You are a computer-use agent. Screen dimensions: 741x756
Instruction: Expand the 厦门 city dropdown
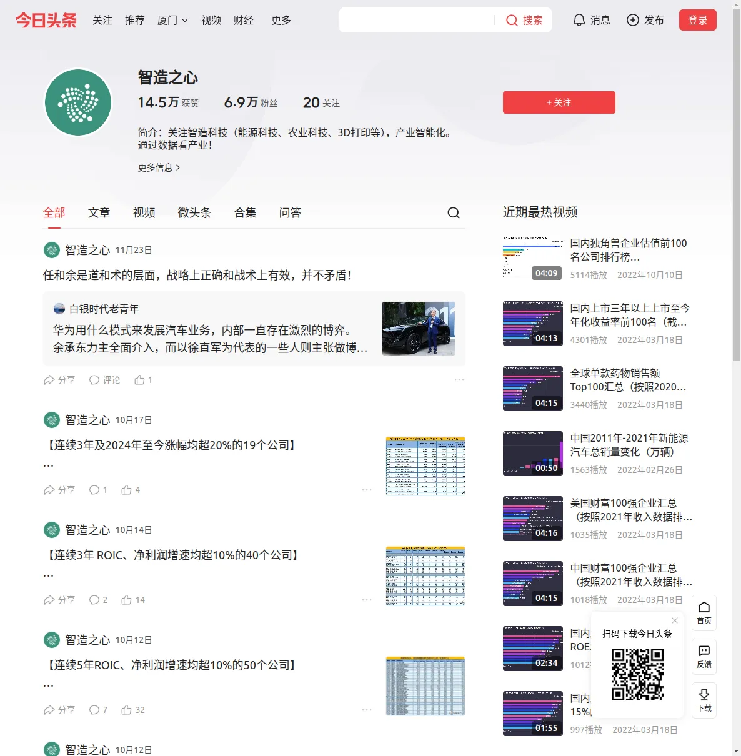[x=172, y=20]
